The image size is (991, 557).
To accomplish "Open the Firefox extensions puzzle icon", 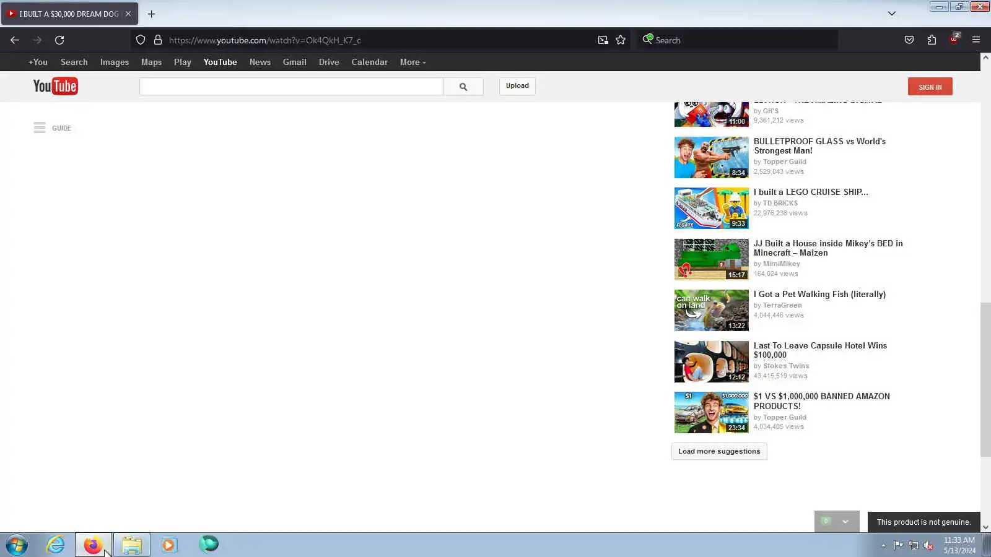I will click(x=932, y=40).
